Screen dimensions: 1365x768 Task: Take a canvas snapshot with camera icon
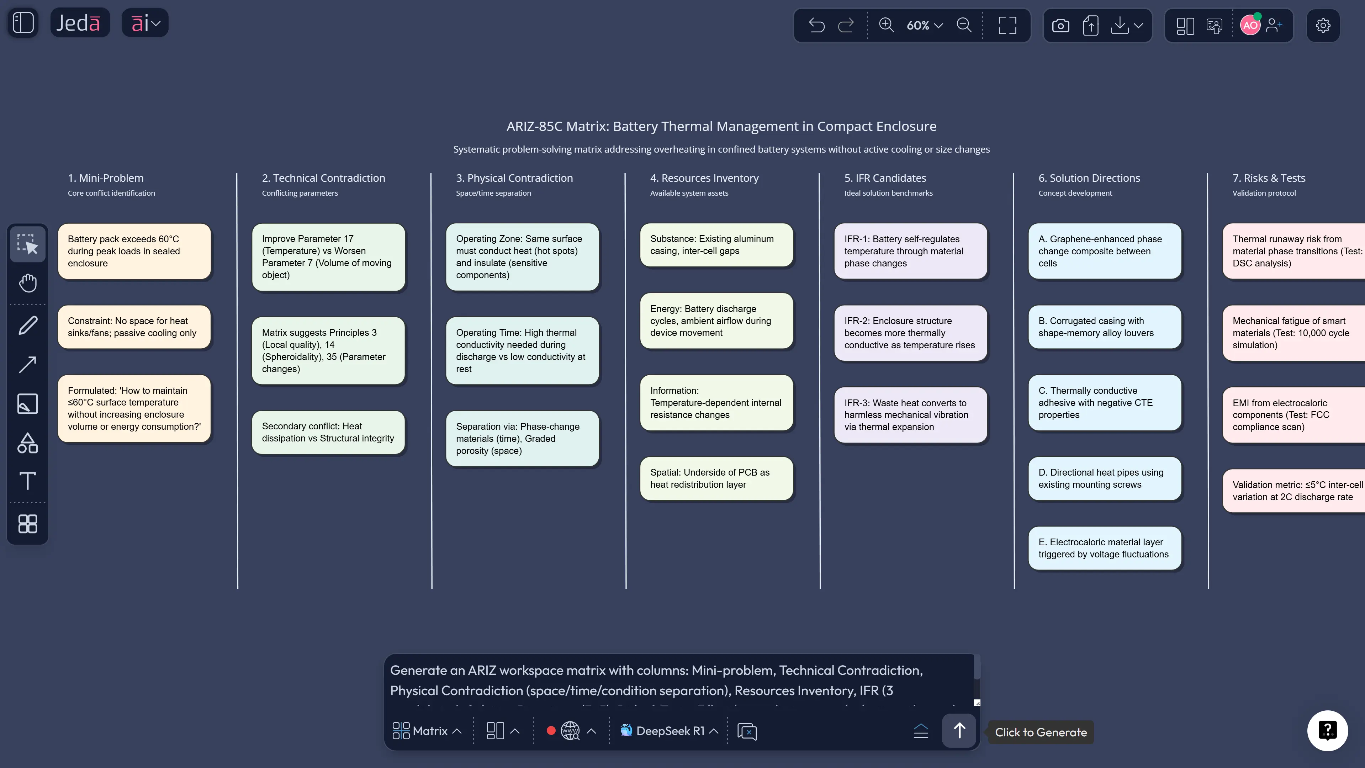[x=1060, y=26]
